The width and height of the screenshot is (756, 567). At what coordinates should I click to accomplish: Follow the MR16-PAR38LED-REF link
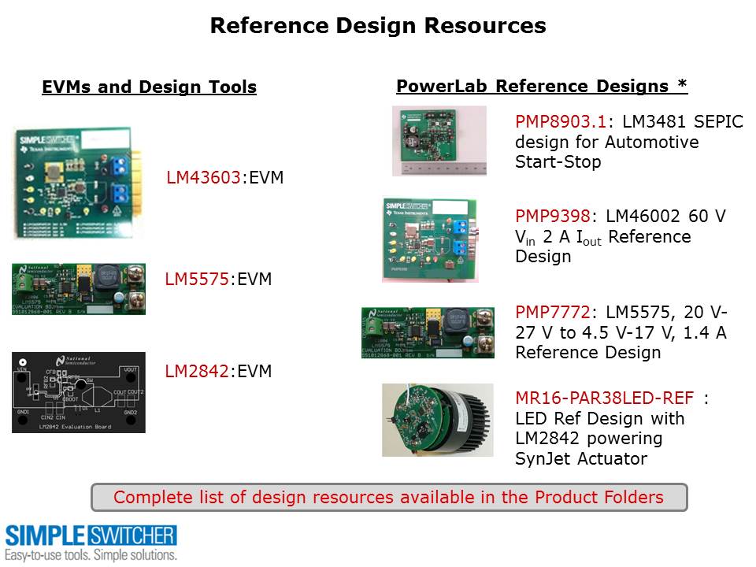pos(605,399)
